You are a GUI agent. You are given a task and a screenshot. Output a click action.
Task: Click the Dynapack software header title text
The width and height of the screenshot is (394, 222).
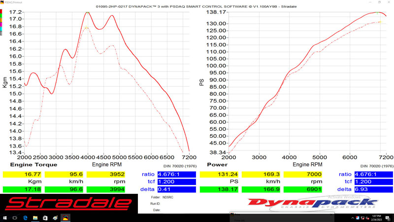[x=196, y=6]
